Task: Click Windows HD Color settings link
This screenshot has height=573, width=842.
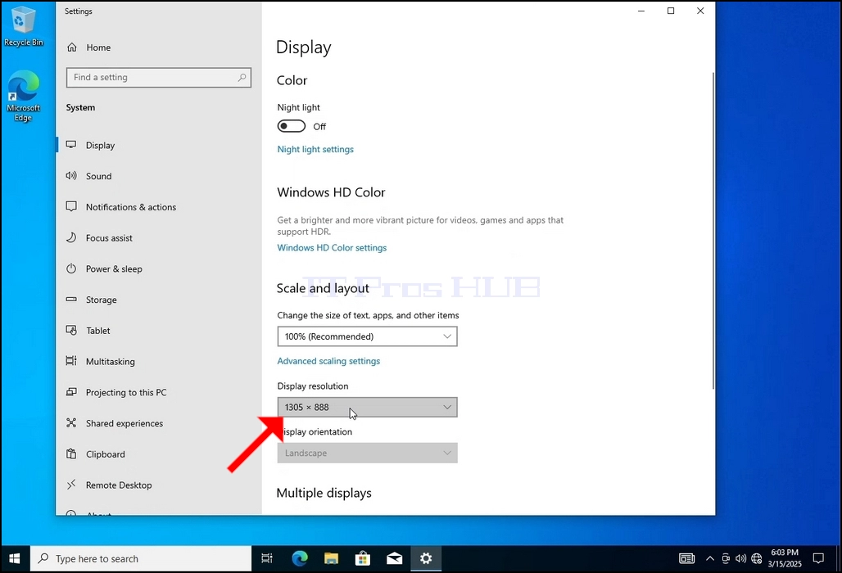Action: coord(332,248)
